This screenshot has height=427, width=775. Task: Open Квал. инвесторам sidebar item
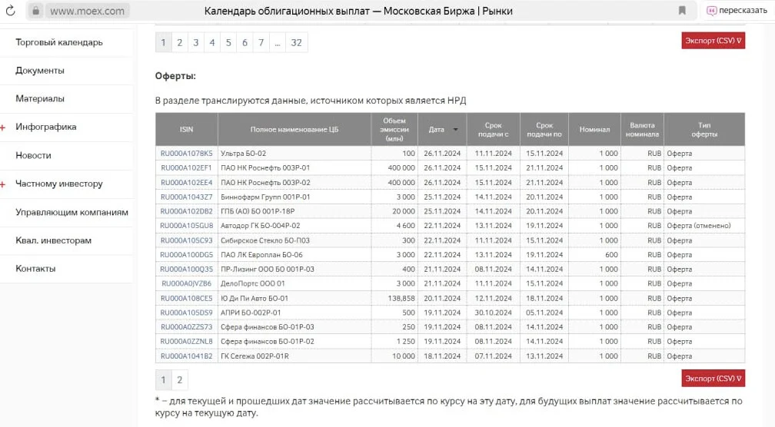pyautogui.click(x=53, y=240)
